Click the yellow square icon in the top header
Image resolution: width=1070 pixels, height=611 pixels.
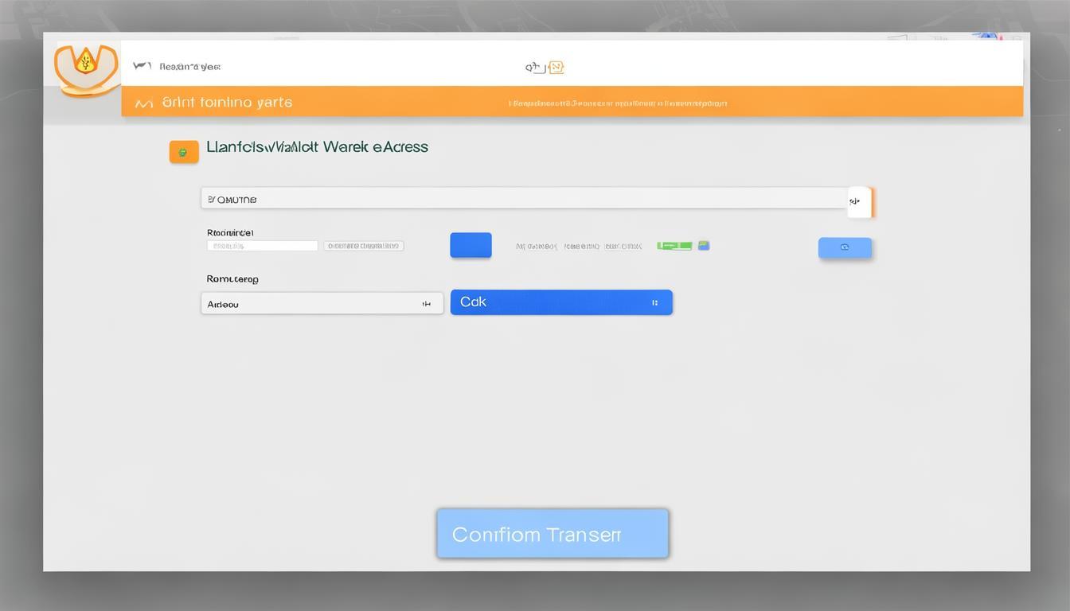556,68
